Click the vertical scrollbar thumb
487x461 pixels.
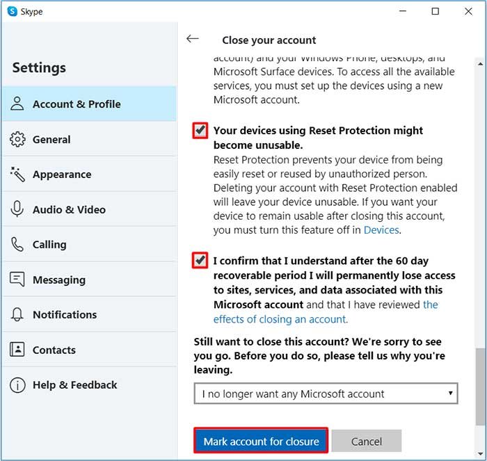[481, 387]
